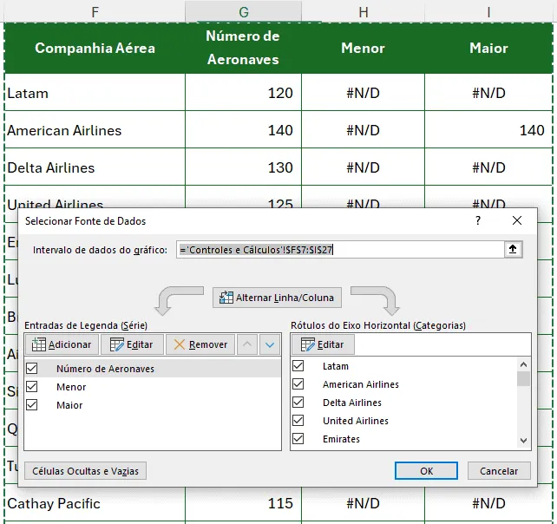
Task: Click cell with value 130
Action: (243, 167)
